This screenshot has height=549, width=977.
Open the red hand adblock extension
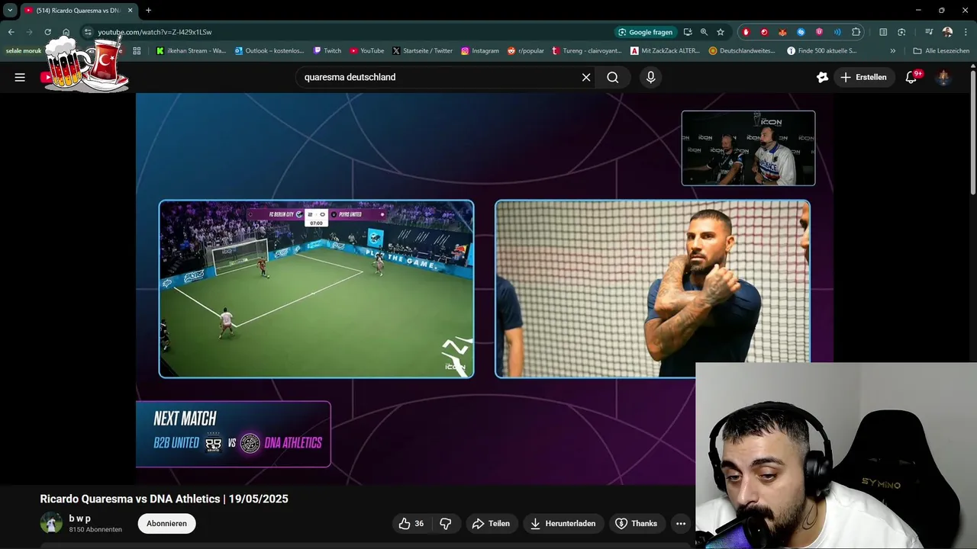click(746, 32)
